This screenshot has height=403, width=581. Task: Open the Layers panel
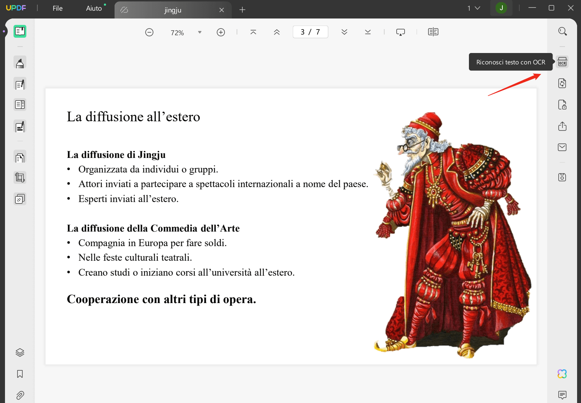pyautogui.click(x=20, y=352)
